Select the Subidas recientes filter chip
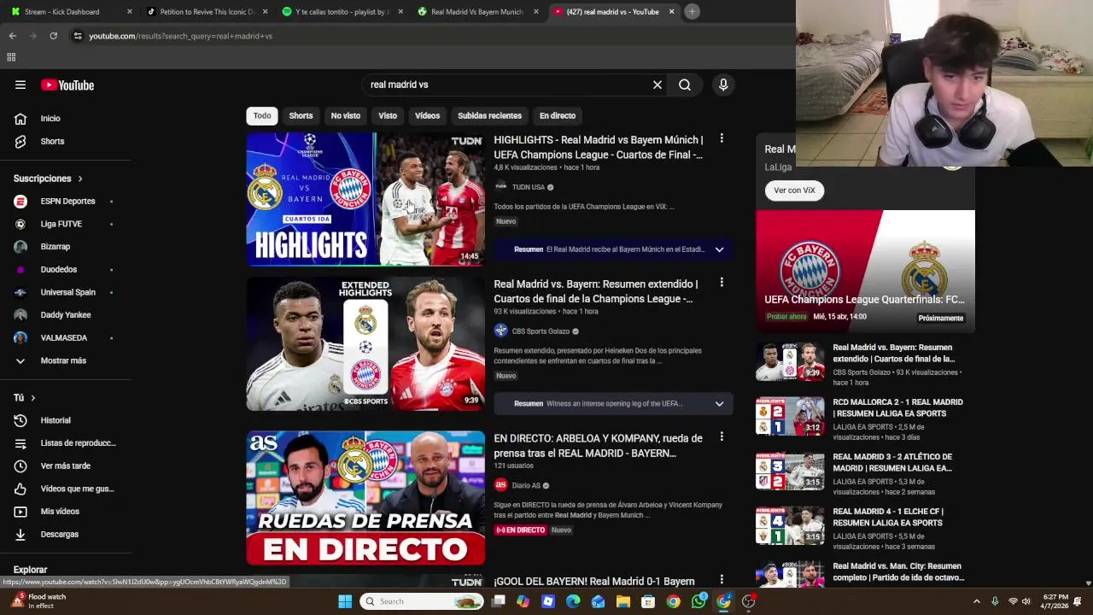Image resolution: width=1093 pixels, height=615 pixels. pos(489,115)
